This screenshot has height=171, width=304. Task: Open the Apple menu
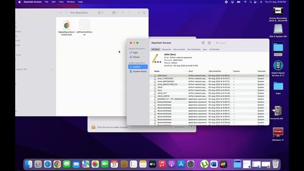point(19,2)
